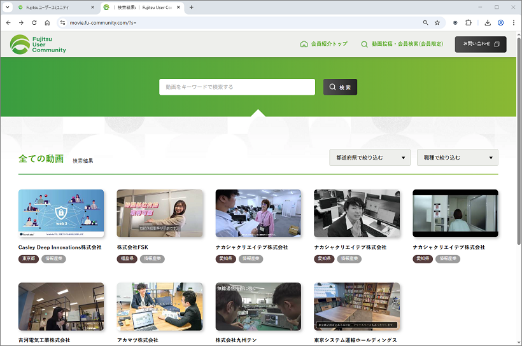The width and height of the screenshot is (522, 346).
Task: Open the Casley Deep Innovations web3 thumbnail
Action: click(61, 213)
